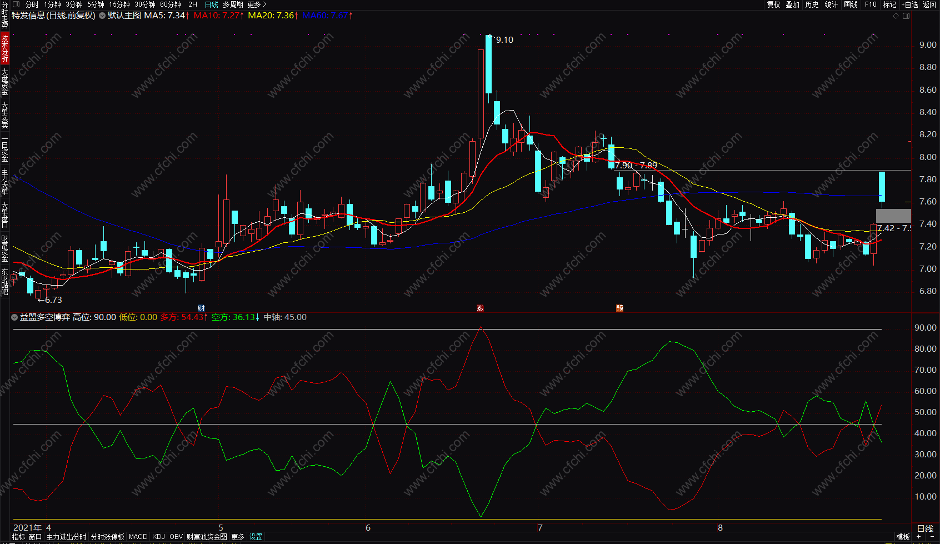Open the 大单盘口 sidebar tab
The image size is (940, 544).
(x=4, y=216)
